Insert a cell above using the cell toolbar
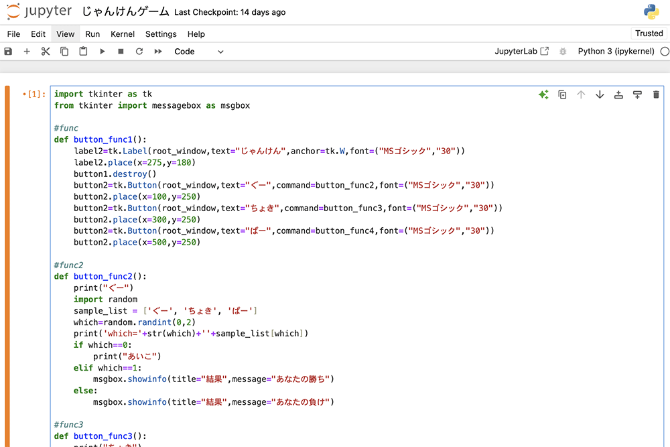Screen dimensions: 670x447 click(618, 94)
